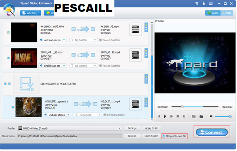The height and width of the screenshot is (151, 237).
Task: Uncheck the 4K DEMO file checkbox
Action: [9, 32]
